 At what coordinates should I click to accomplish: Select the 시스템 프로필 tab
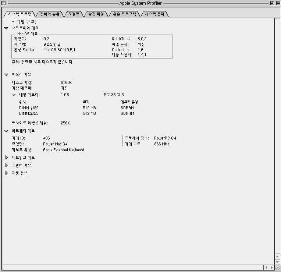19,14
